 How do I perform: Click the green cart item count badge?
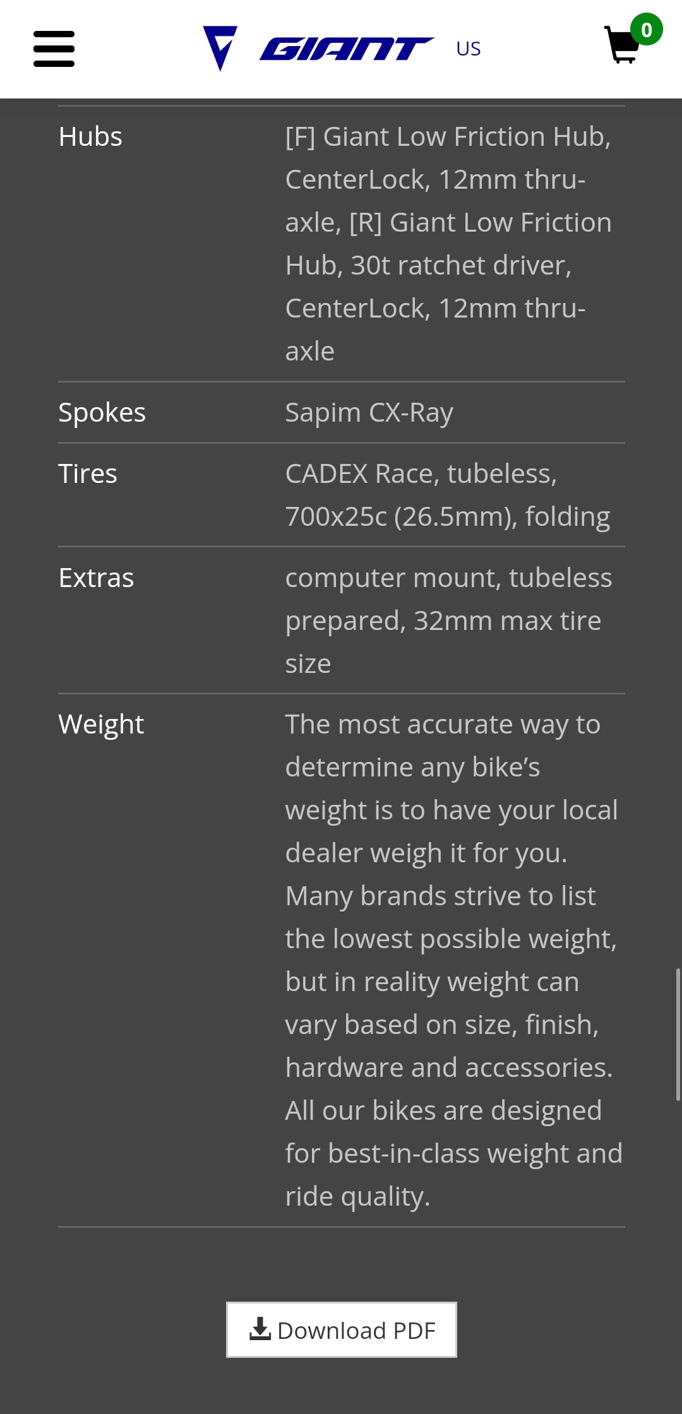pos(646,30)
